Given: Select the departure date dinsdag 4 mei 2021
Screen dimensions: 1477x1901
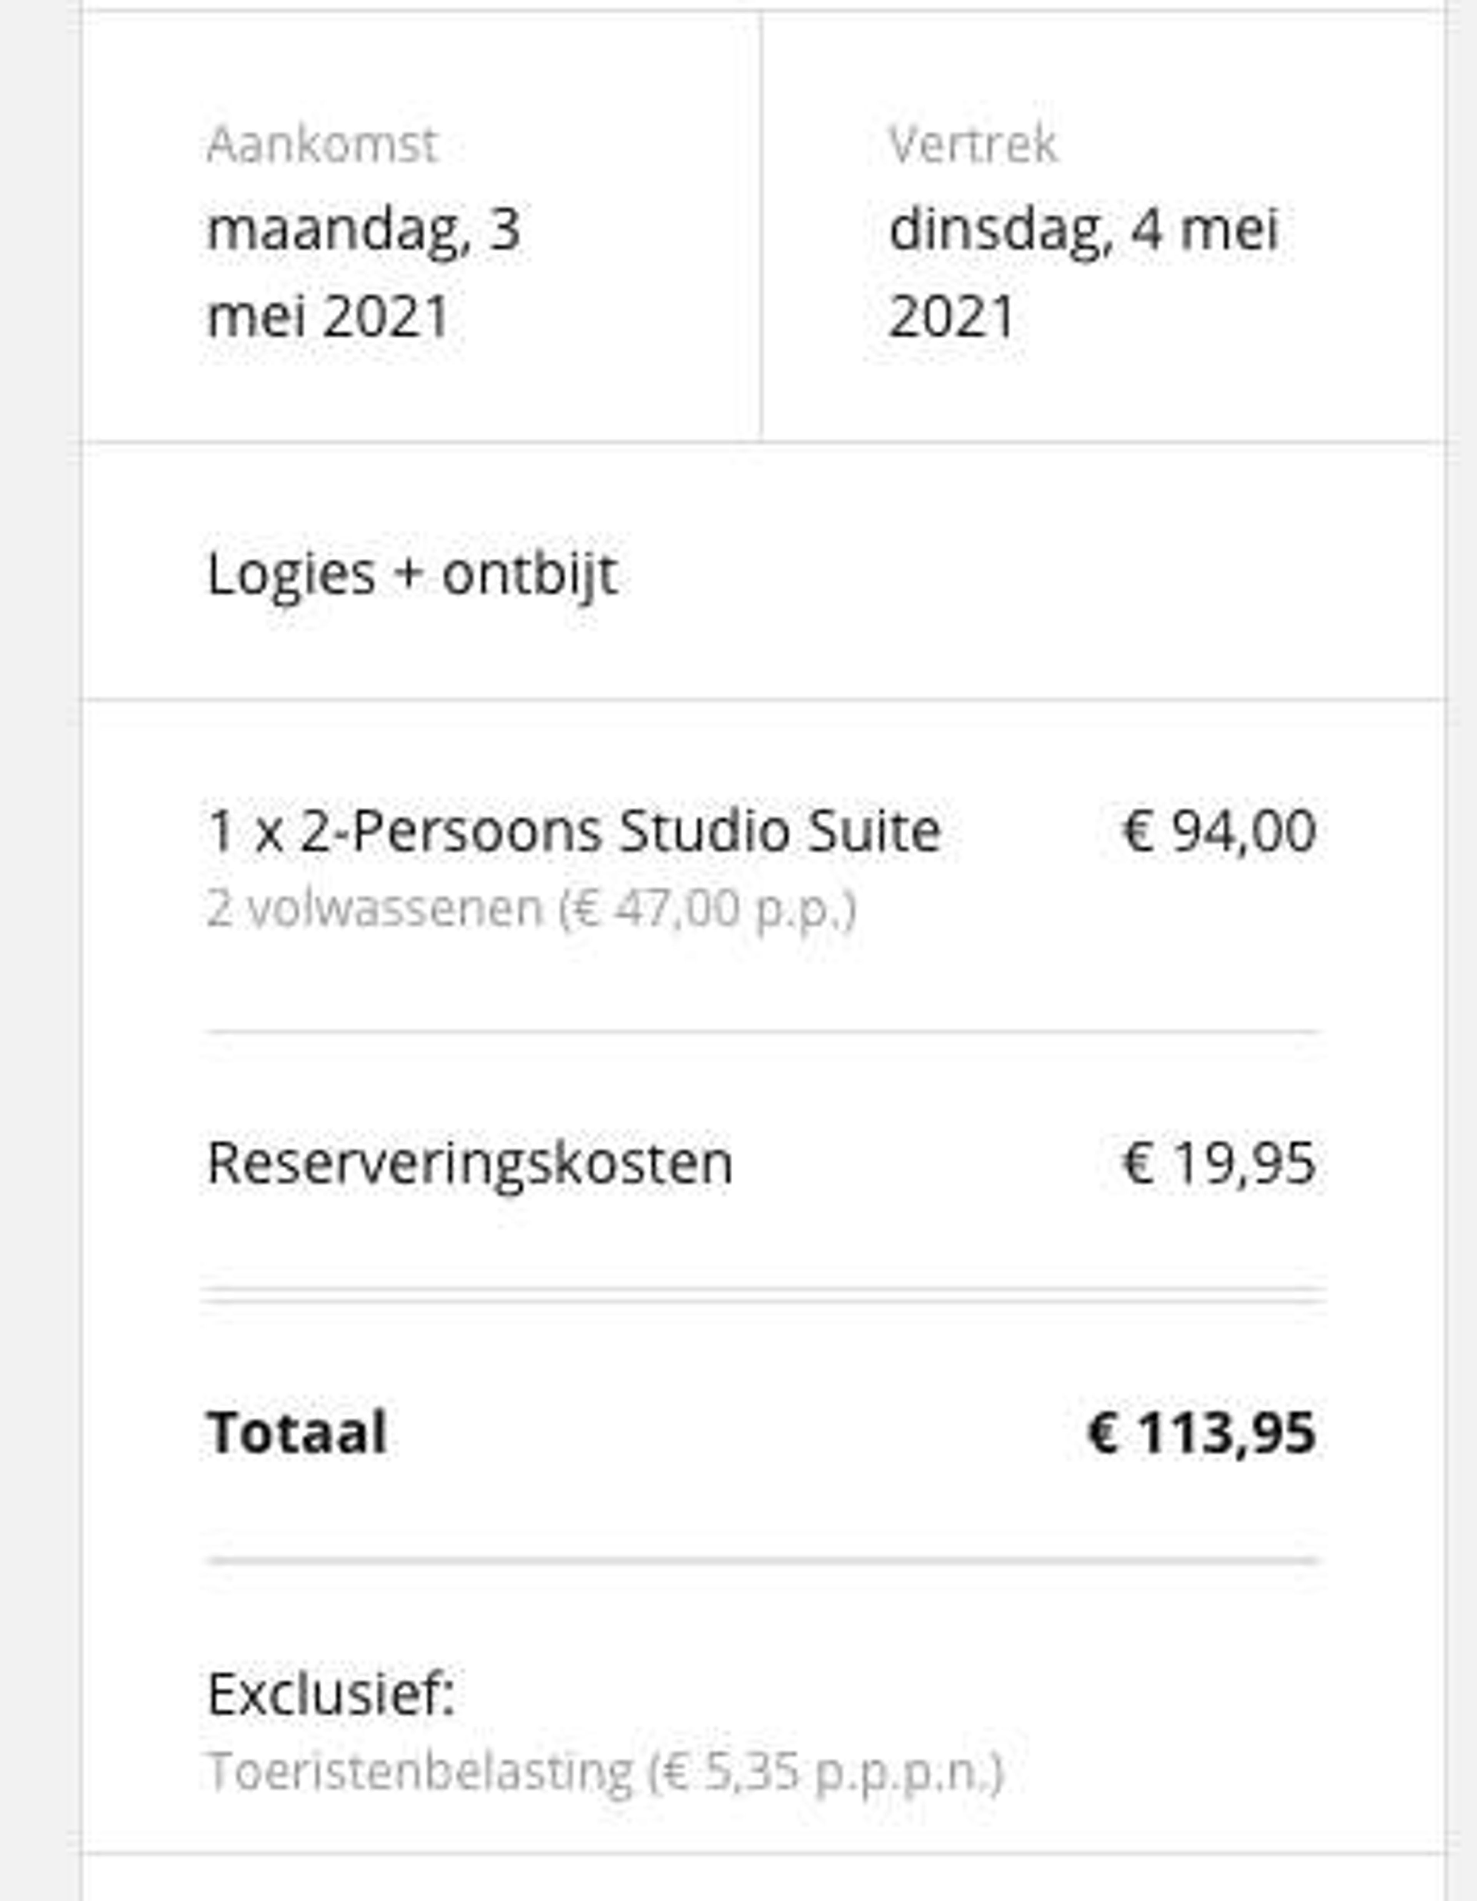Looking at the screenshot, I should pyautogui.click(x=1084, y=272).
